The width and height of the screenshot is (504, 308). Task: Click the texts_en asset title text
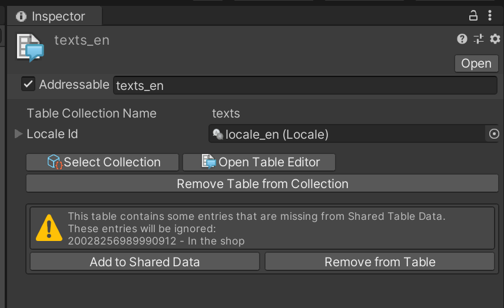coord(82,41)
